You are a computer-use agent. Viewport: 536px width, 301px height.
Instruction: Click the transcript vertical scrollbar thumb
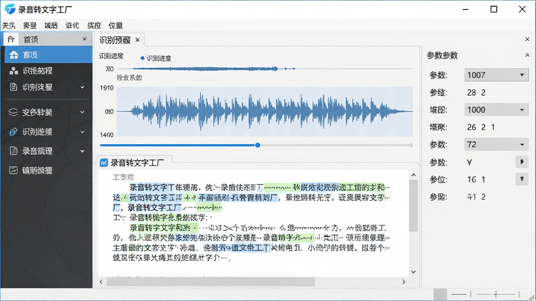click(414, 206)
